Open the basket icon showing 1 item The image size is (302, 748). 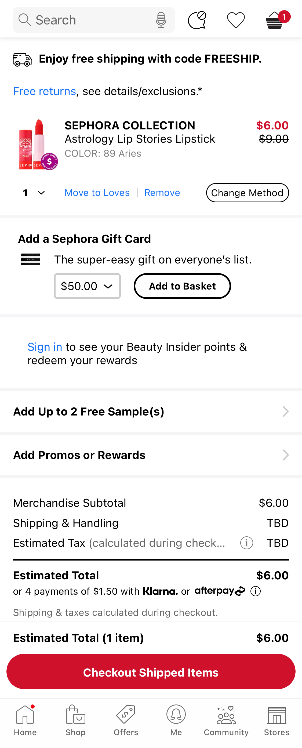pos(274,20)
